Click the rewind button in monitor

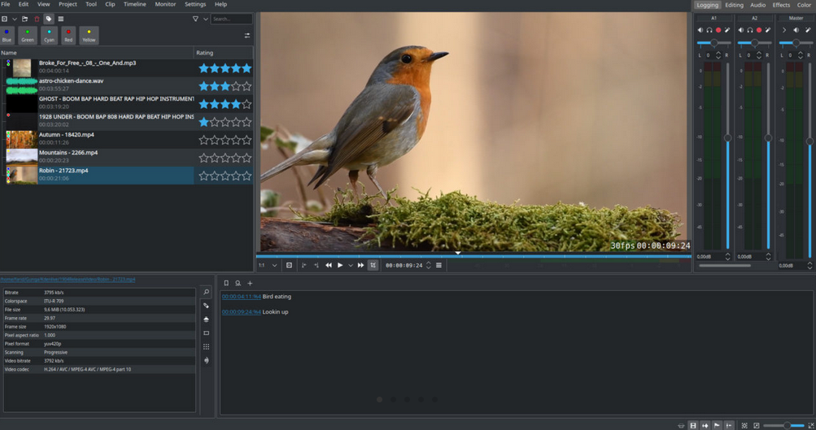click(329, 265)
